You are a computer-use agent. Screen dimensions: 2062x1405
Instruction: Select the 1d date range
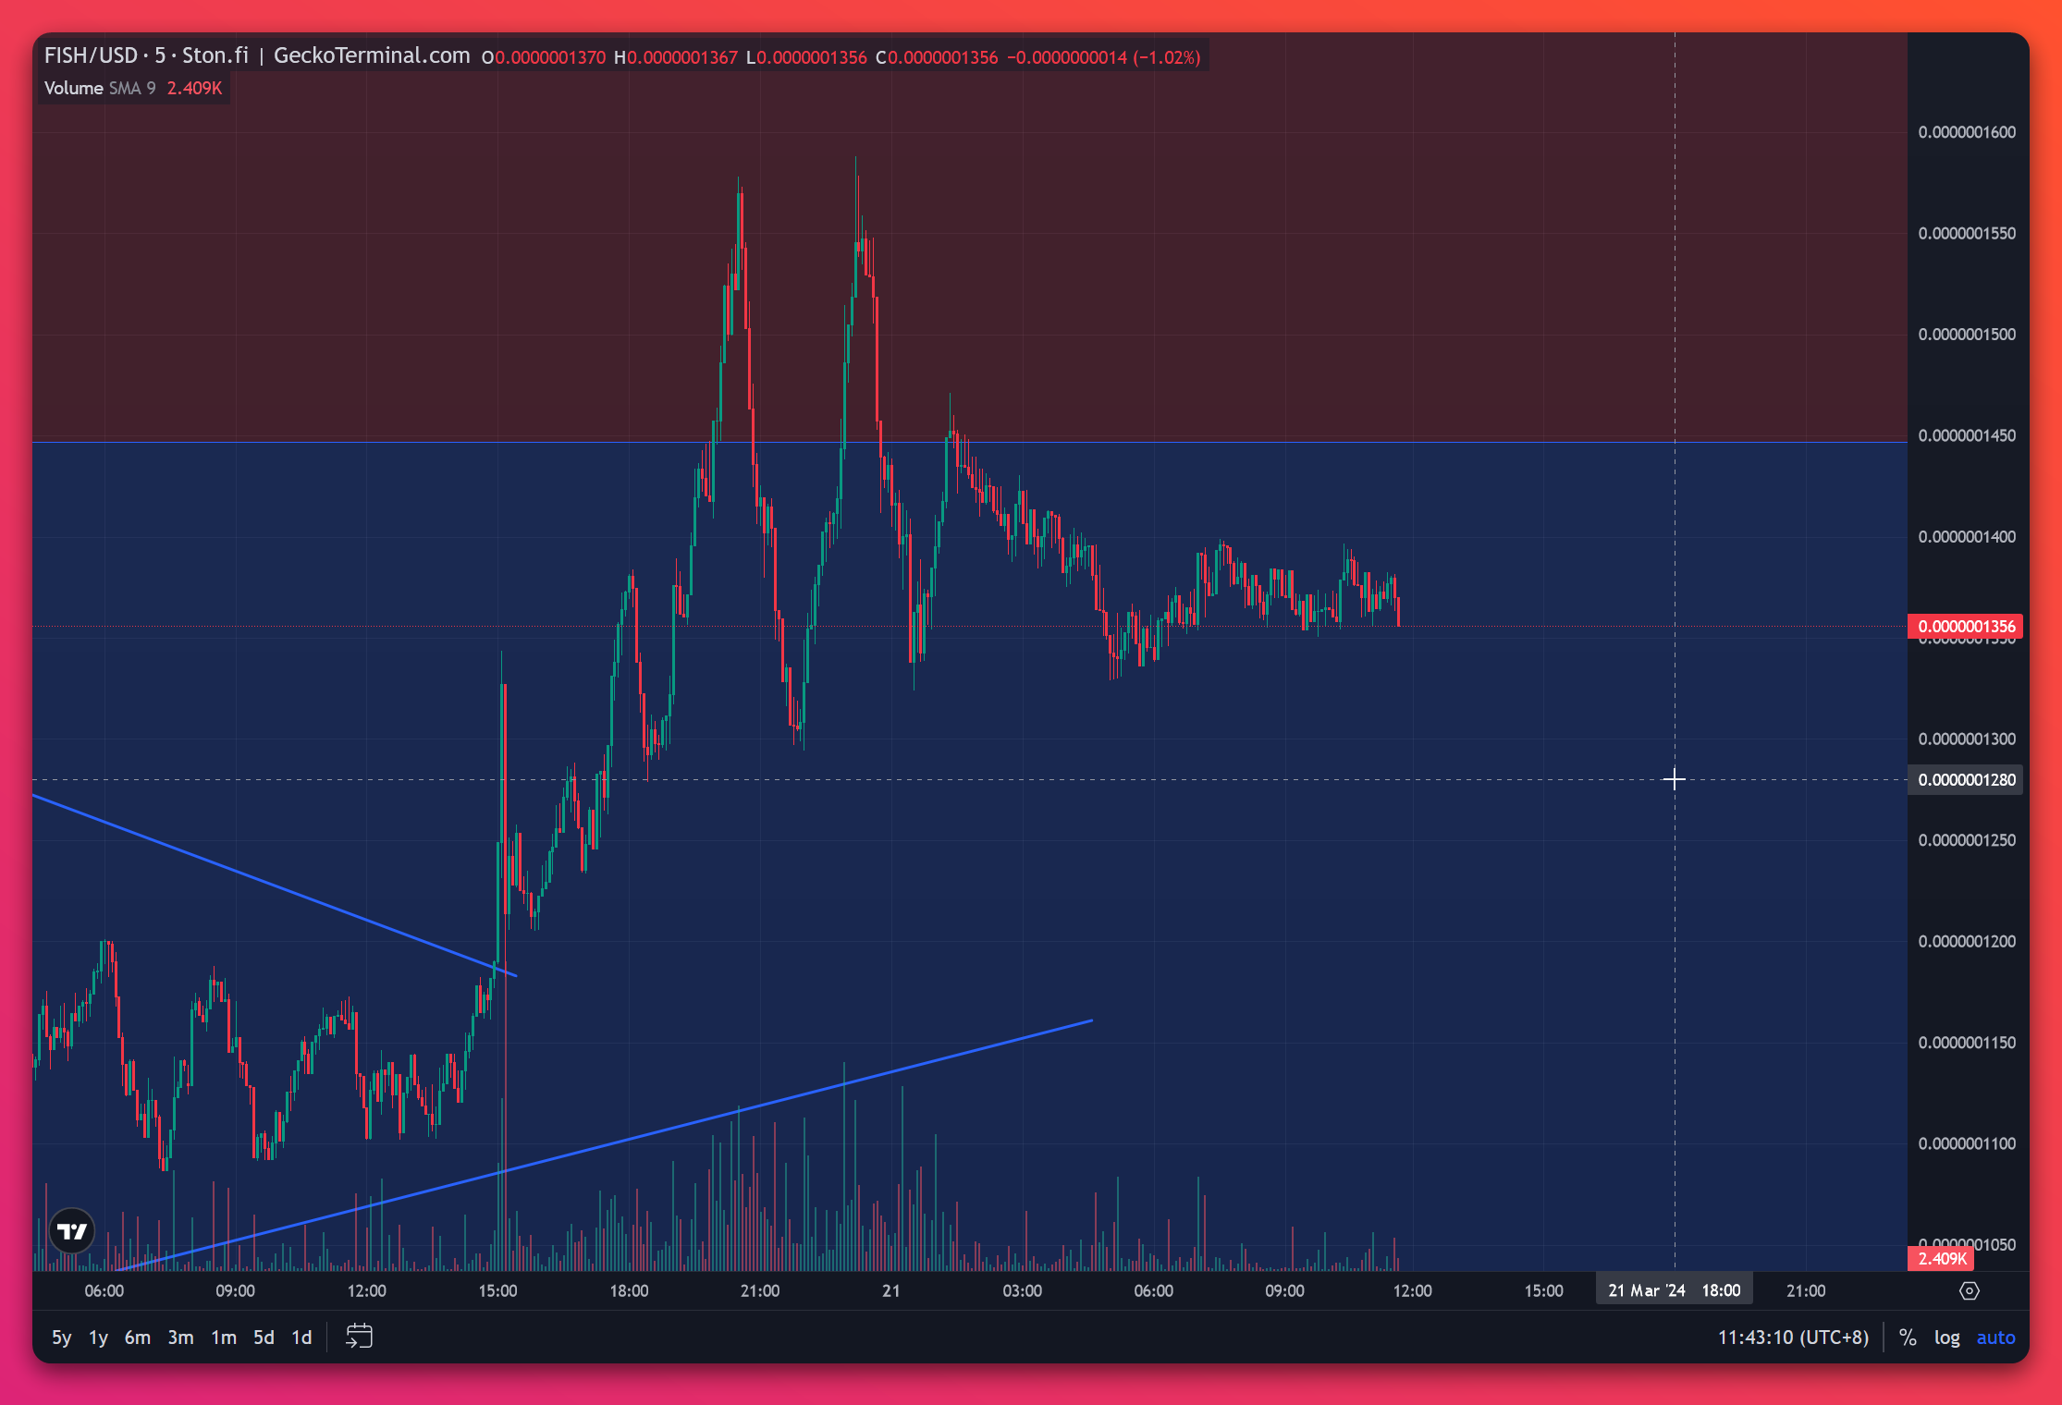point(301,1338)
